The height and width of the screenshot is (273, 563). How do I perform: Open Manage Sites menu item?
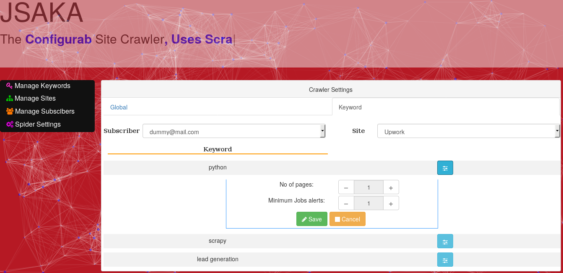click(x=35, y=99)
